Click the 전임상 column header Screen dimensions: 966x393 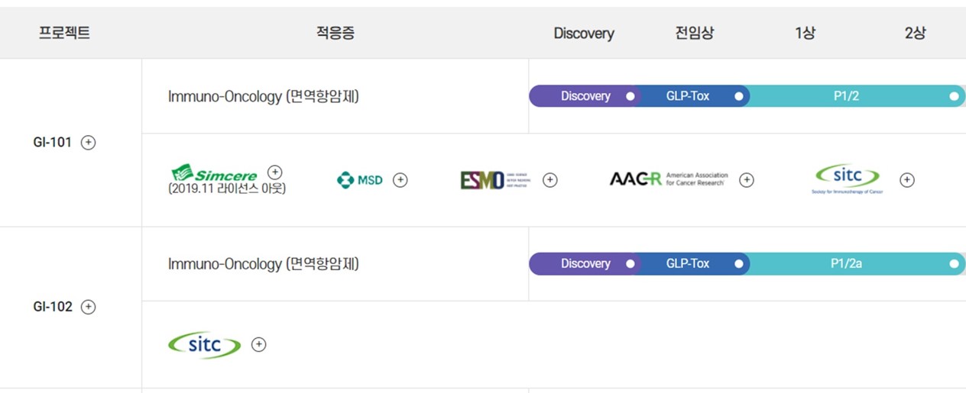(x=695, y=33)
